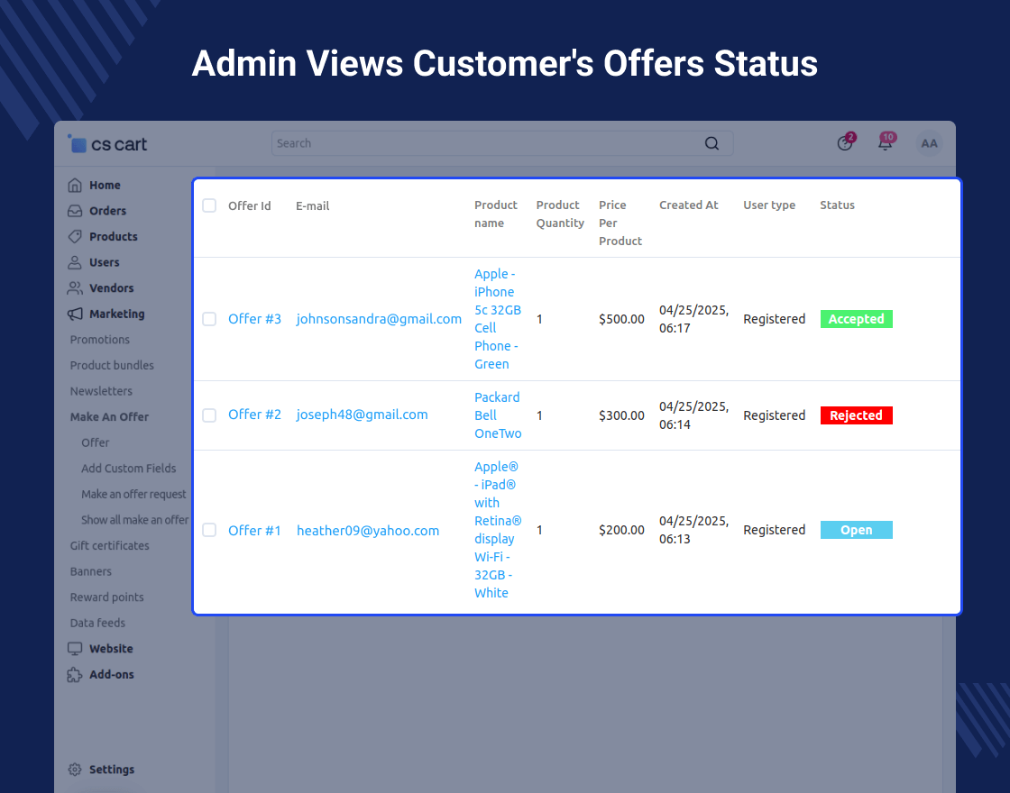Open the Offer #2 link
This screenshot has width=1010, height=793.
click(x=254, y=415)
